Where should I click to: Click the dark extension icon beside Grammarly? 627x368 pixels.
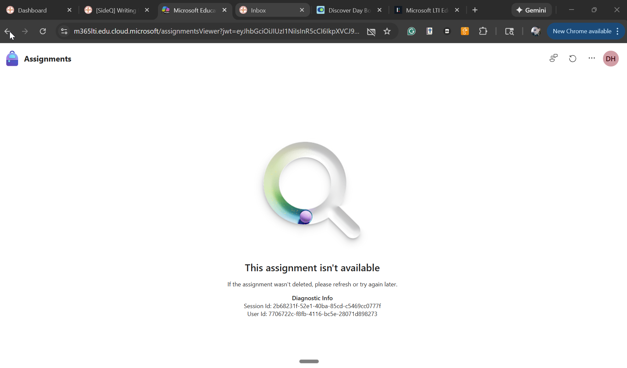click(430, 31)
